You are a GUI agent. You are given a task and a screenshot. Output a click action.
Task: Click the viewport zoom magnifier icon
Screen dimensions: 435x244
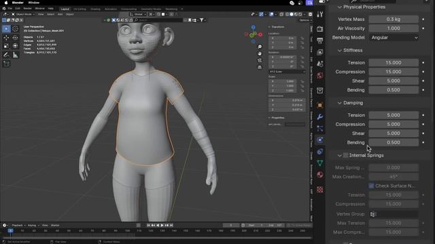click(260, 47)
